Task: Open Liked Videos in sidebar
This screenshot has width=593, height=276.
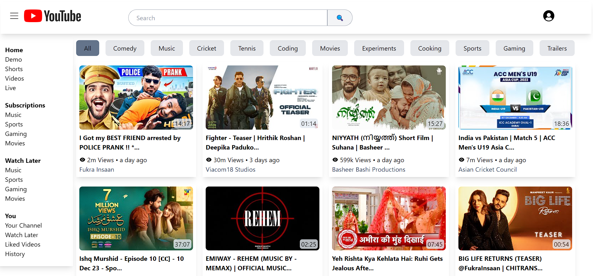Action: [23, 244]
